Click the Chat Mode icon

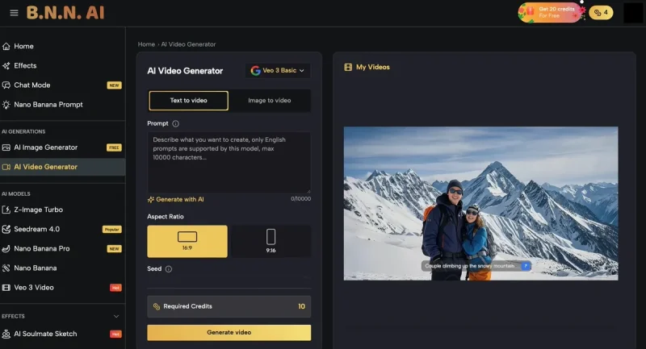(x=7, y=85)
